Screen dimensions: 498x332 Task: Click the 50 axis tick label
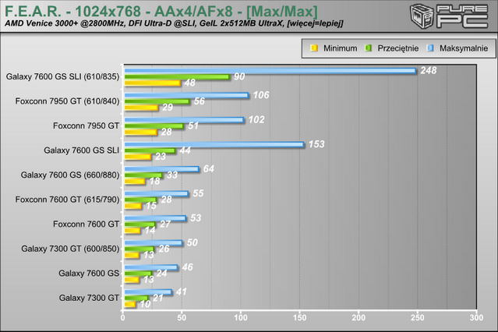182,318
